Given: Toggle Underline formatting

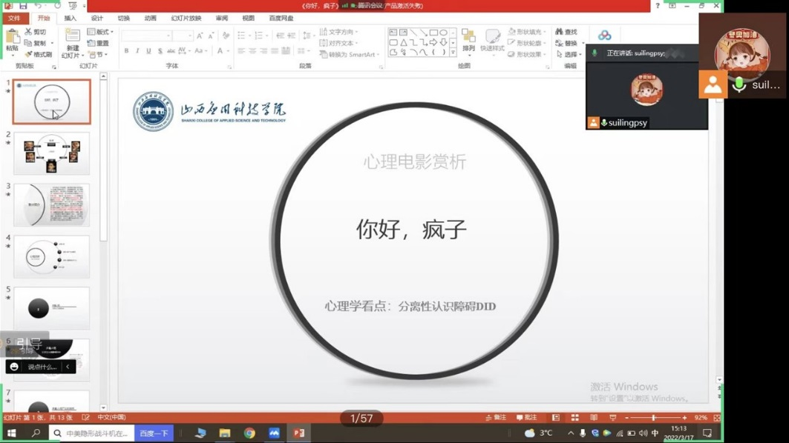Looking at the screenshot, I should click(x=148, y=50).
